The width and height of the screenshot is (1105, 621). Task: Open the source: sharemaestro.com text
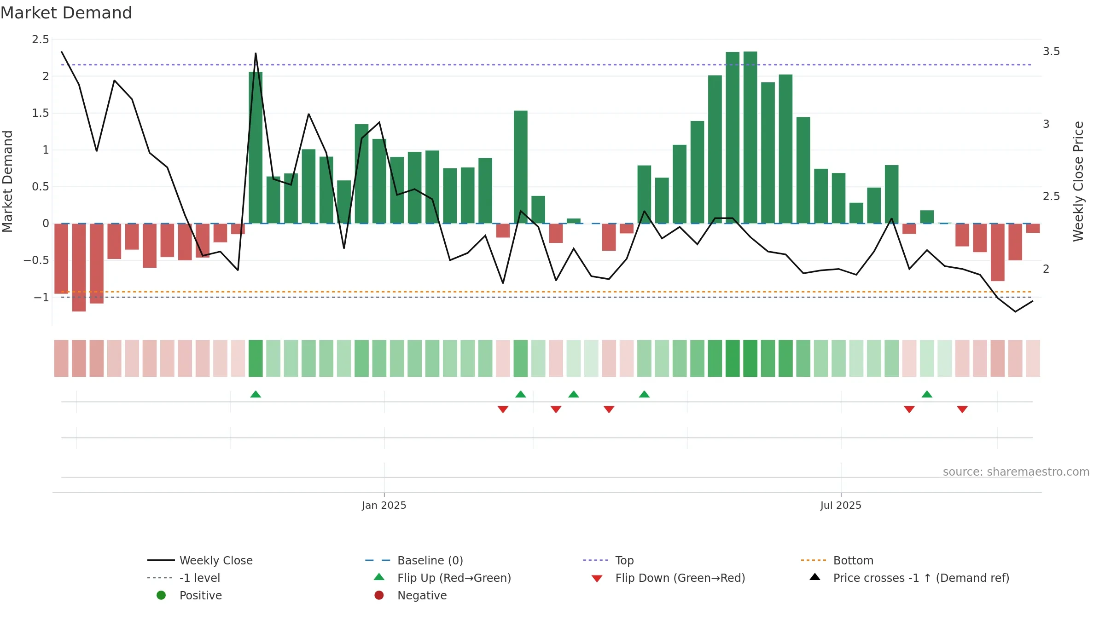(1016, 472)
